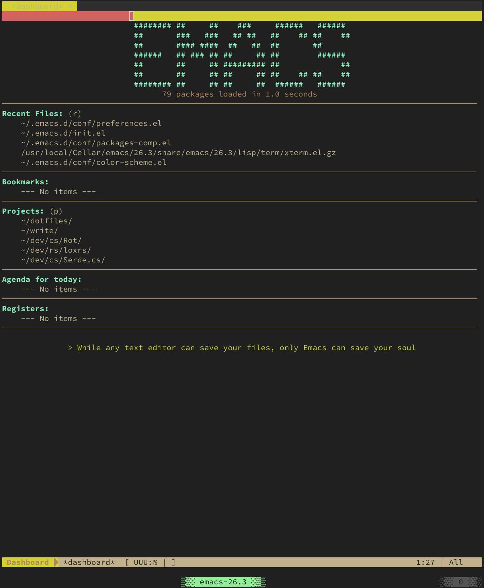This screenshot has height=588, width=484.
Task: Click the Dashboard mode indicator in modeline
Action: click(28, 562)
